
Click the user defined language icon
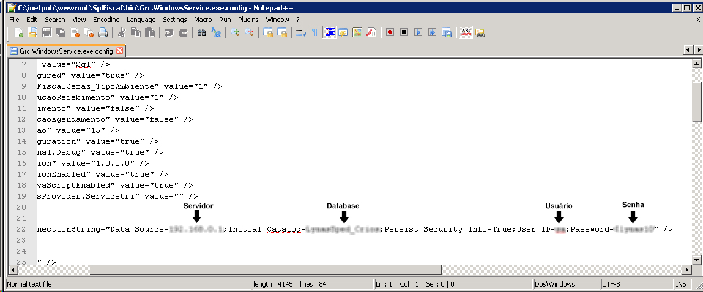click(343, 33)
